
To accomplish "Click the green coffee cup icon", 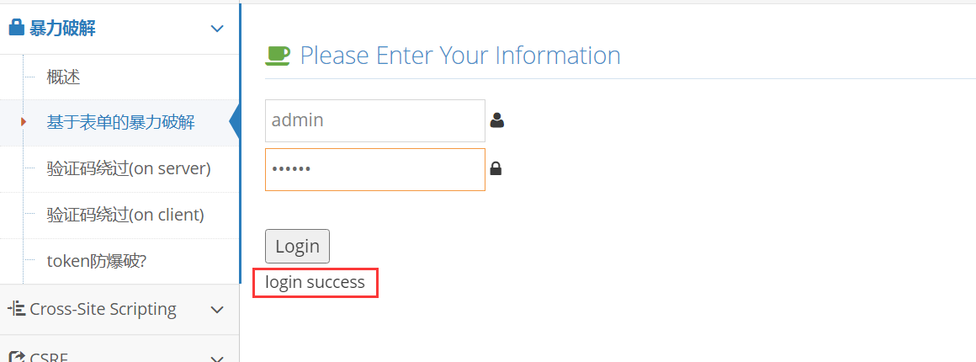I will (278, 56).
